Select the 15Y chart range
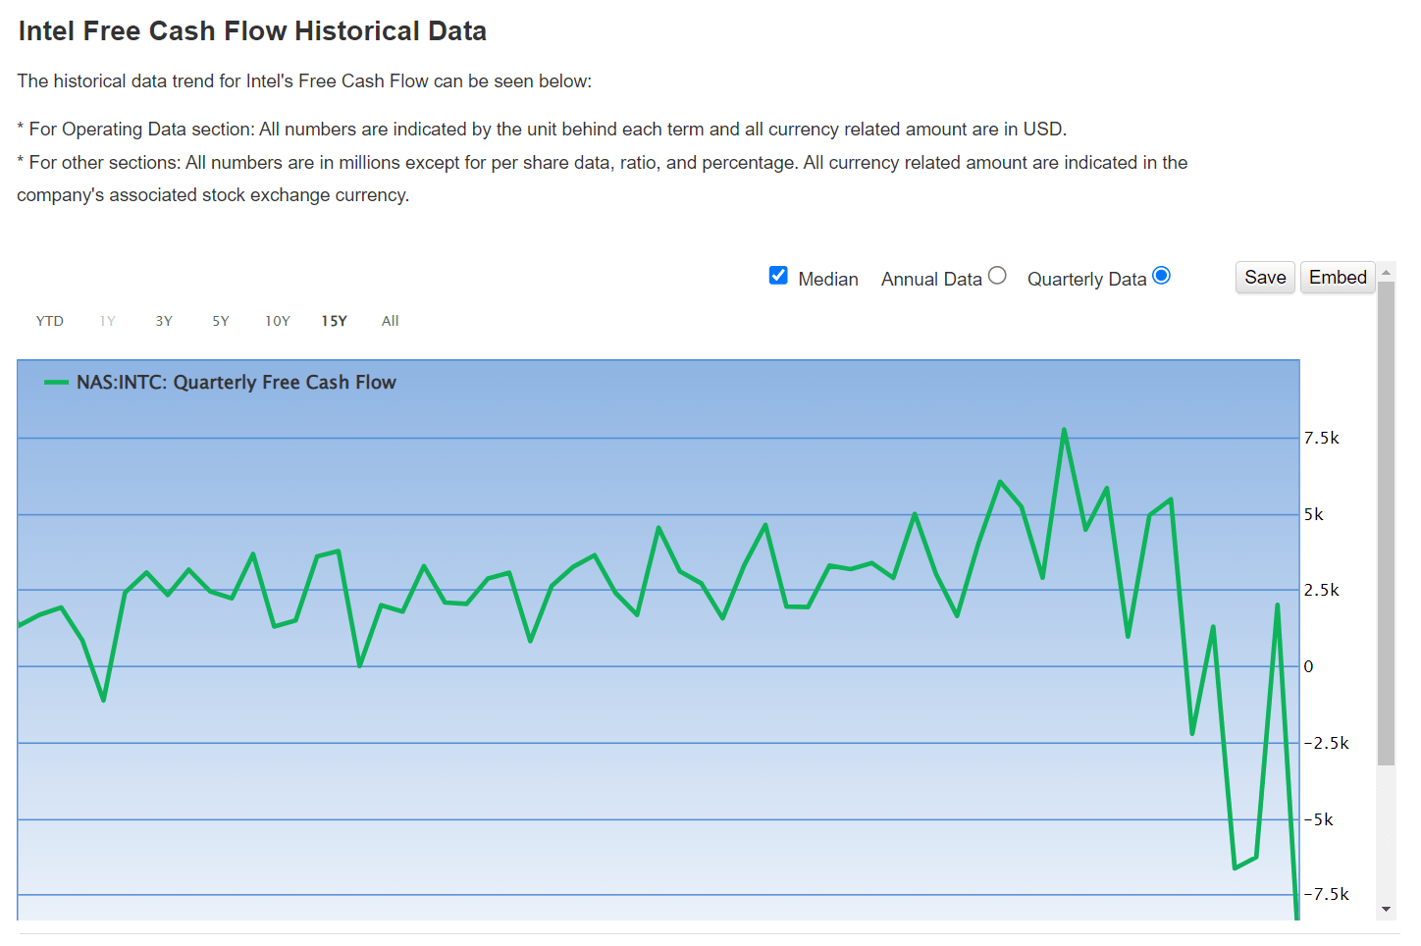The image size is (1421, 946). click(x=335, y=321)
